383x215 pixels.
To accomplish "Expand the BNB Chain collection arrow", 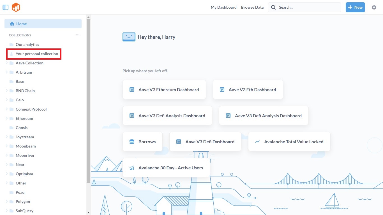I will tap(7, 91).
